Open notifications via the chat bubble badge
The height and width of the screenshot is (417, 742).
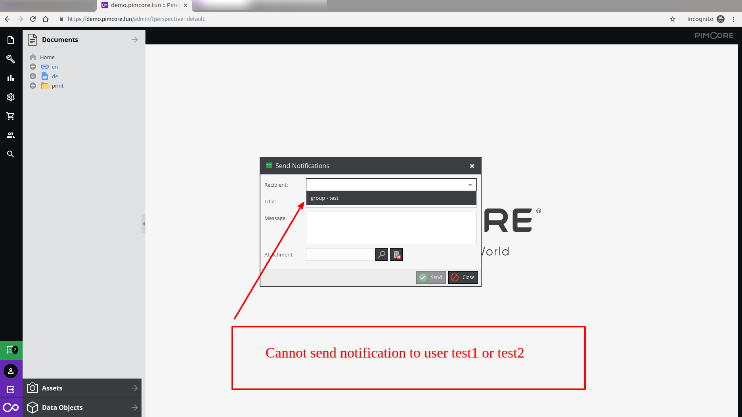pyautogui.click(x=11, y=350)
